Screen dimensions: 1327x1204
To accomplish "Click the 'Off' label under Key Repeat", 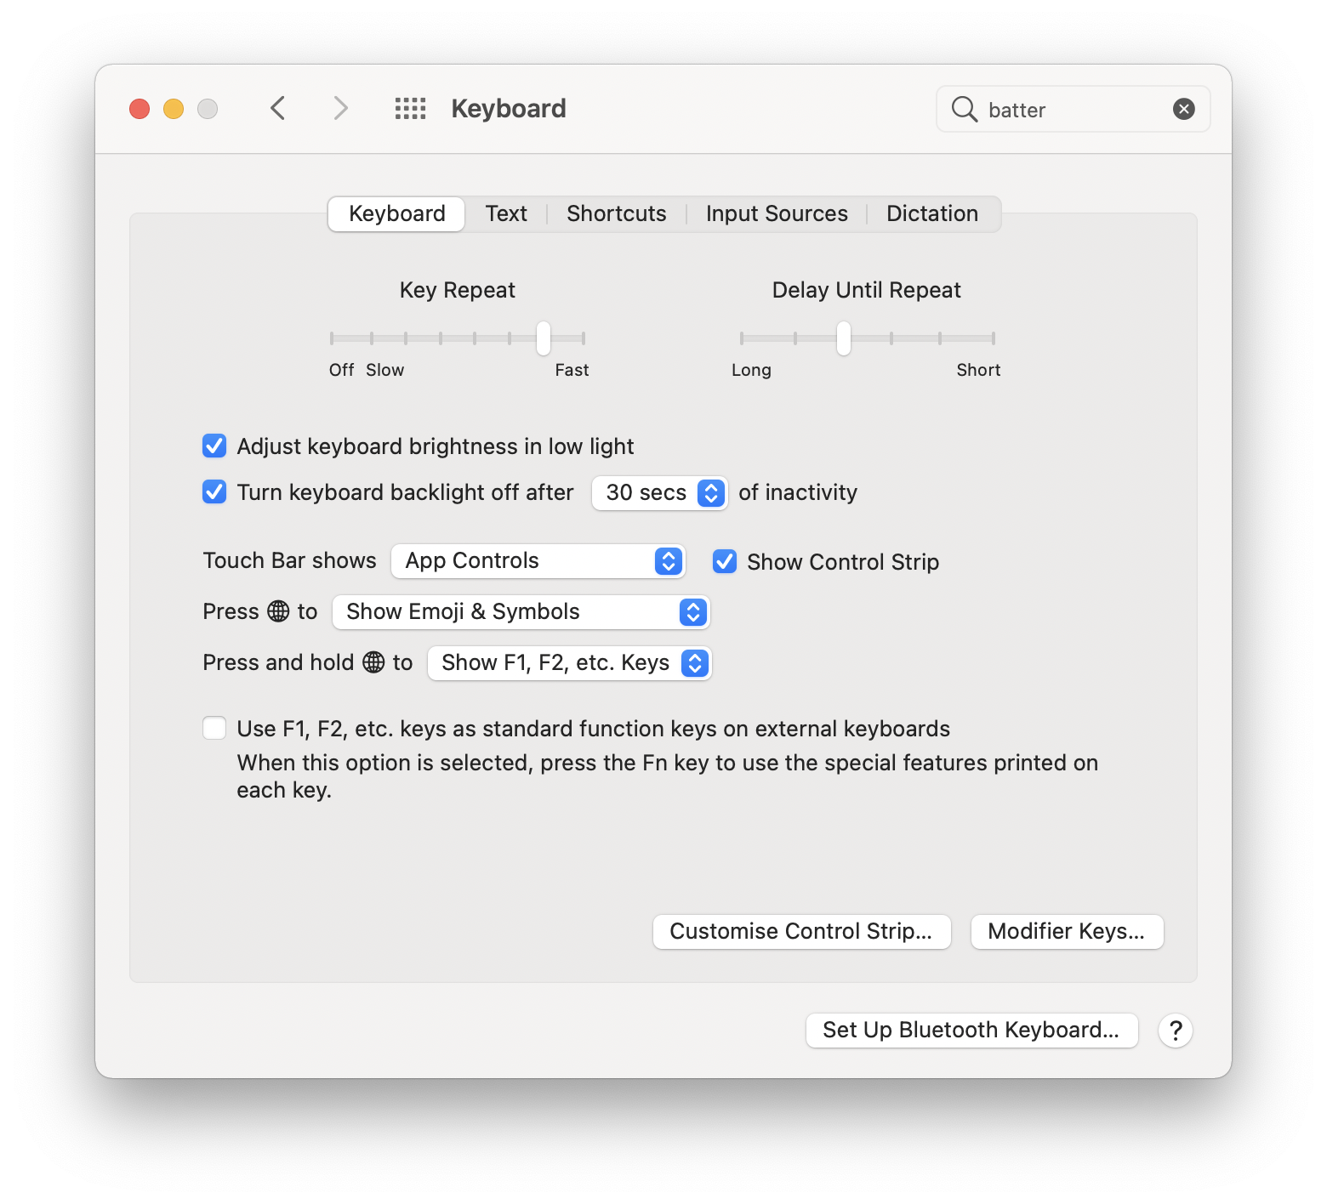I will pyautogui.click(x=341, y=370).
